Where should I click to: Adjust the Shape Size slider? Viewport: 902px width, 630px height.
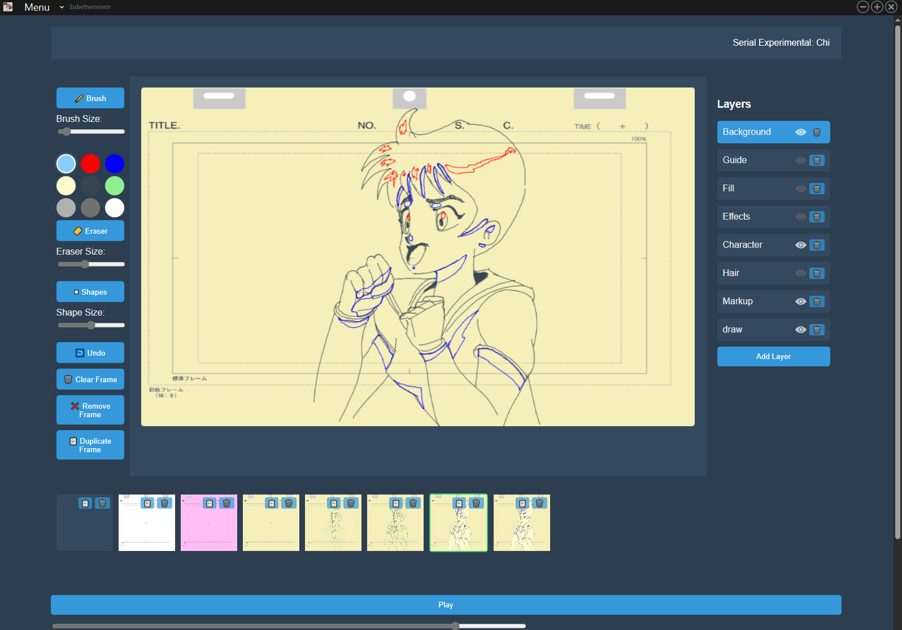coord(91,325)
